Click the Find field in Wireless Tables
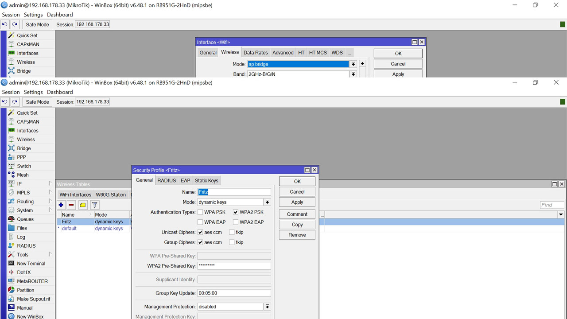The height and width of the screenshot is (319, 567). (552, 205)
